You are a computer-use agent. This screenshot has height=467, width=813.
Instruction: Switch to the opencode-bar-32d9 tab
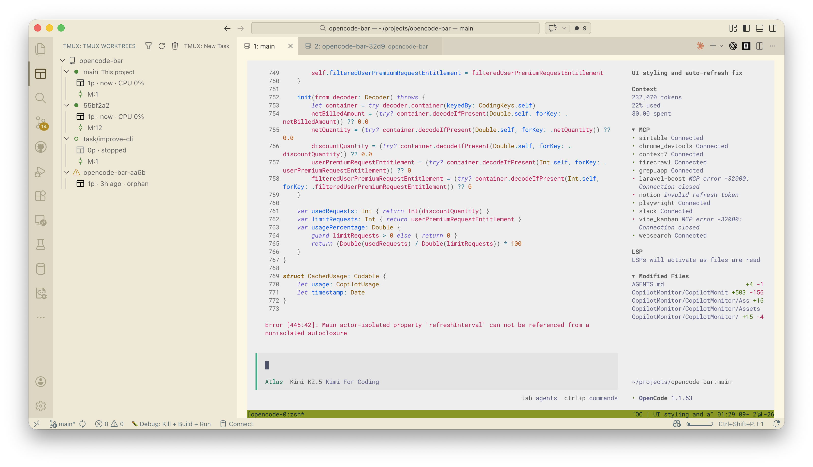[350, 46]
